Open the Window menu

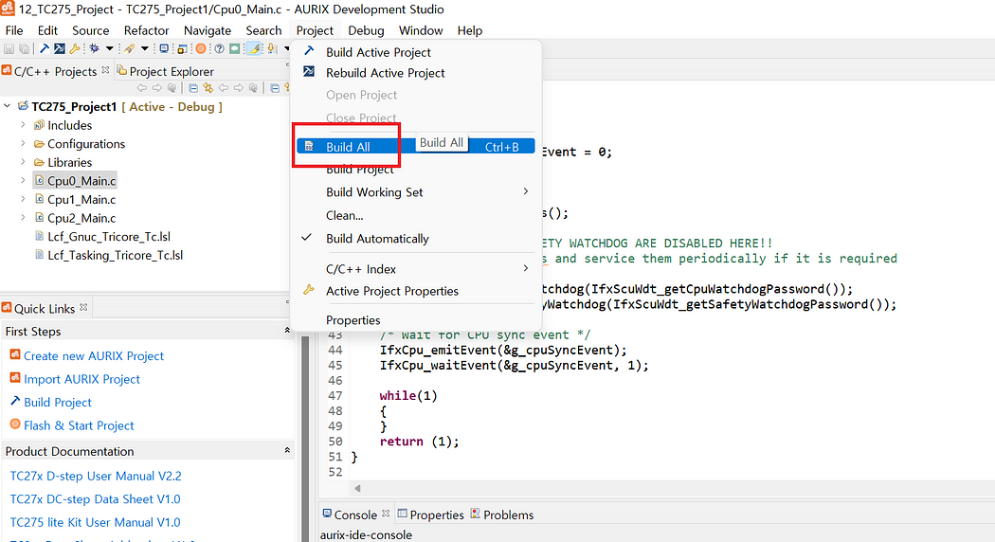point(420,30)
